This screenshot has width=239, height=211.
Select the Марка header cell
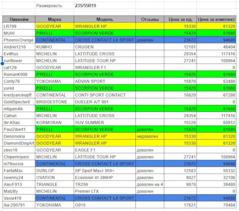pyautogui.click(x=54, y=19)
